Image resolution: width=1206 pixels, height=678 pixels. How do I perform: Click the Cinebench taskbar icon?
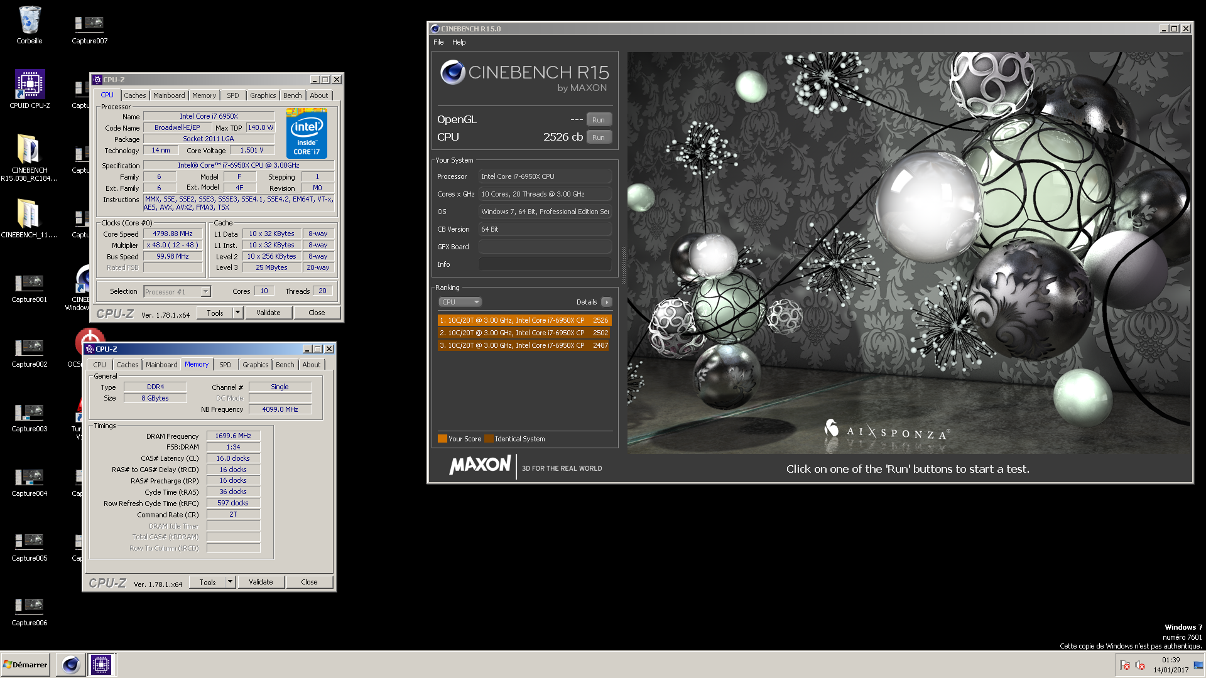[70, 664]
